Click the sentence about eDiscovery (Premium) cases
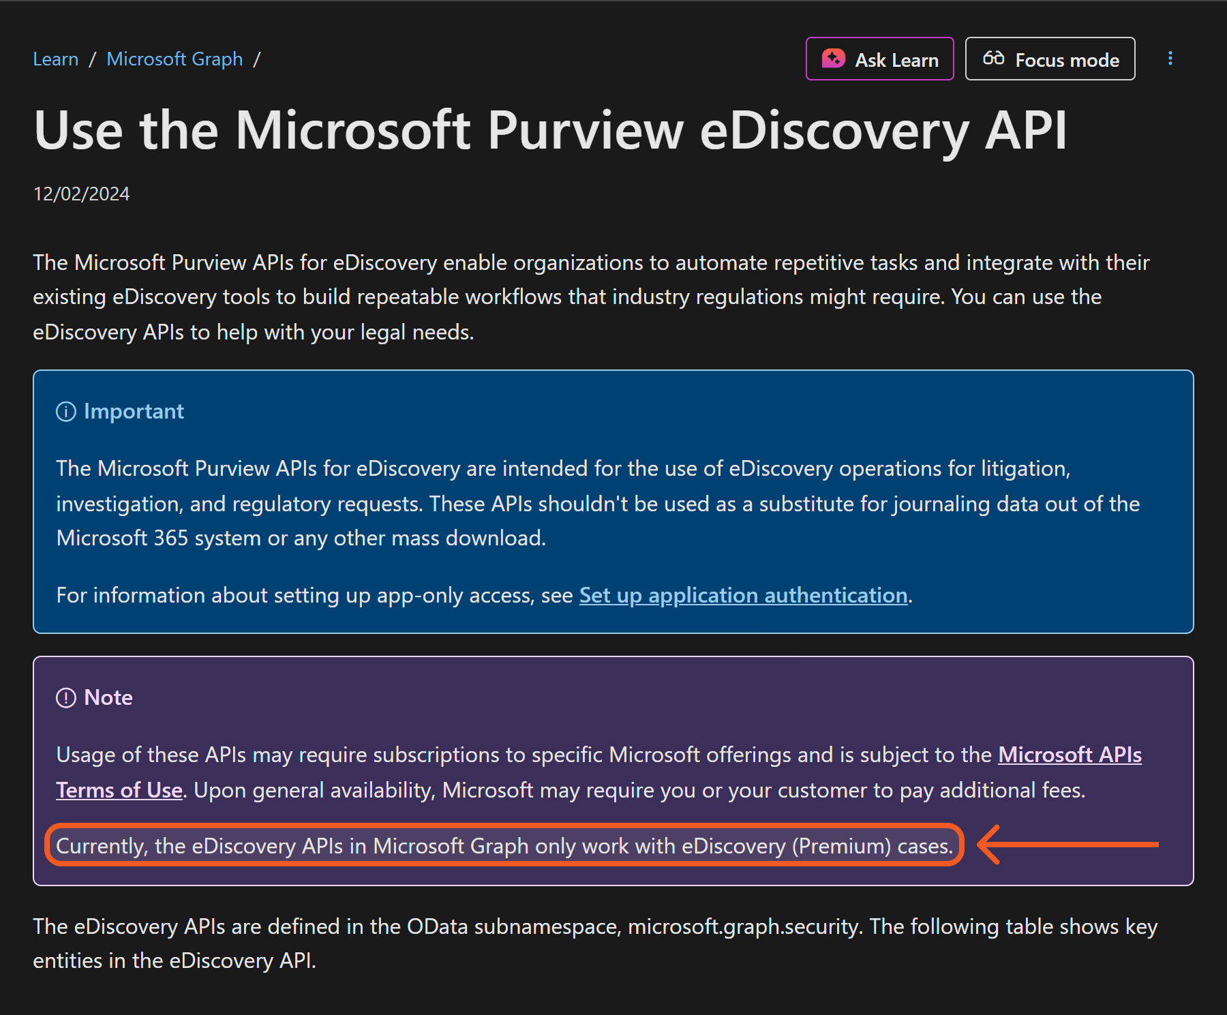The width and height of the screenshot is (1227, 1015). [504, 846]
